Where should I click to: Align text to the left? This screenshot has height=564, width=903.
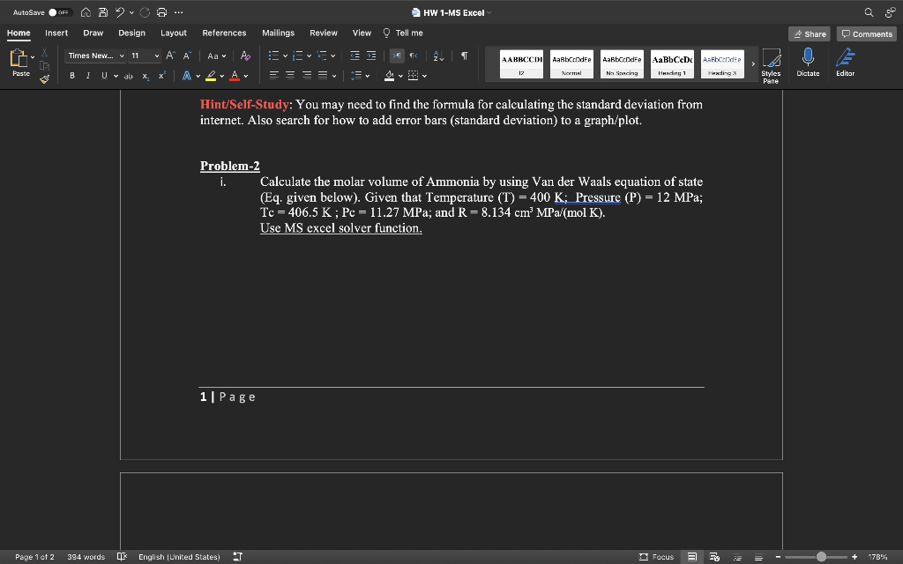[x=274, y=76]
